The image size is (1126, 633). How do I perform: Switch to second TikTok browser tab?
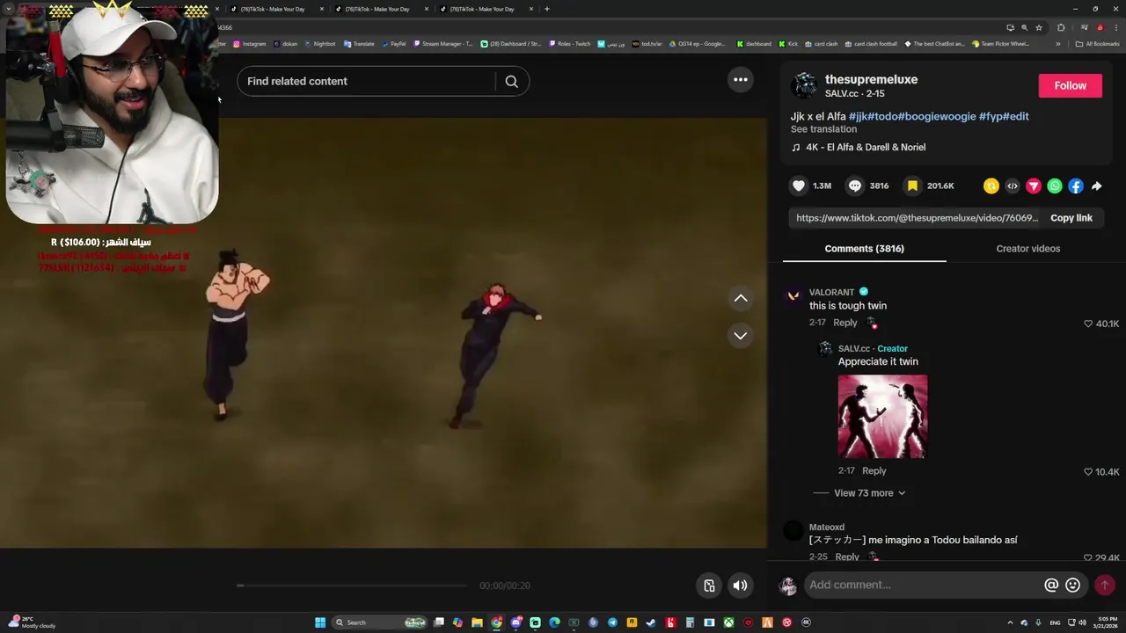coord(377,9)
